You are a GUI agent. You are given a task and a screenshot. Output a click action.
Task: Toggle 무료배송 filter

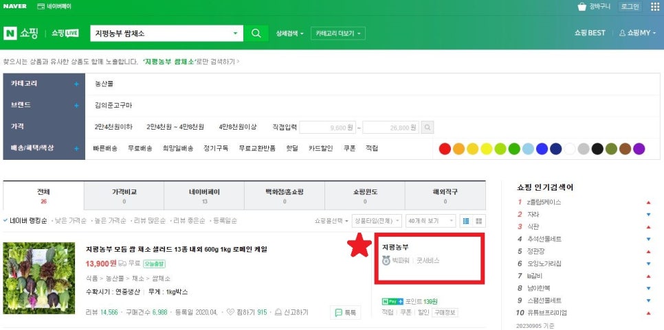point(140,148)
